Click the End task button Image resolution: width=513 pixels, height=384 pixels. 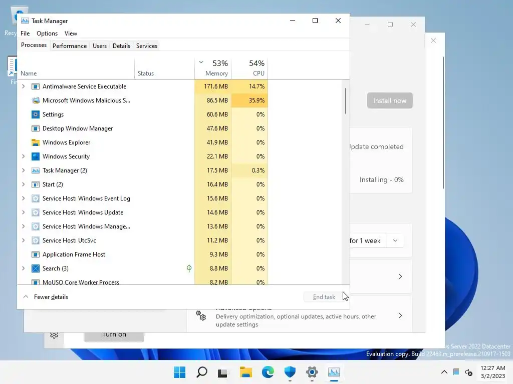[324, 297]
